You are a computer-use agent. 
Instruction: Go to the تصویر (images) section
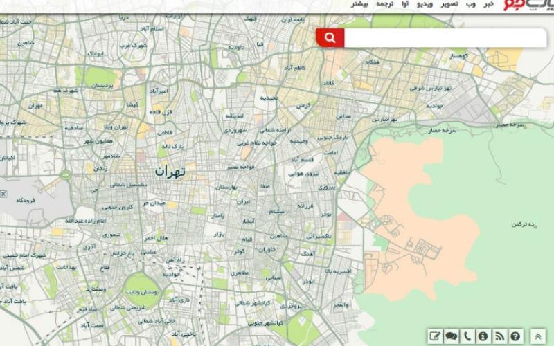coord(450,4)
